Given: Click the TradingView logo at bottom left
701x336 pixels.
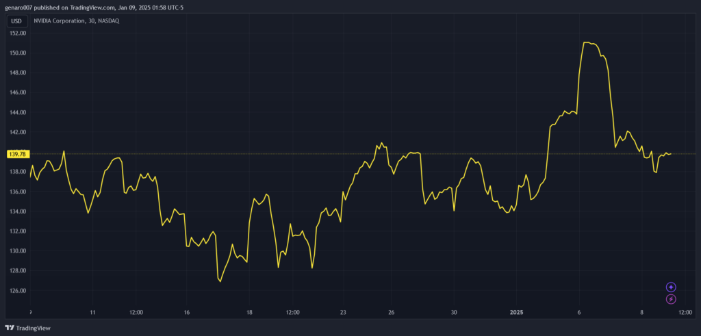Looking at the screenshot, I should [27, 328].
